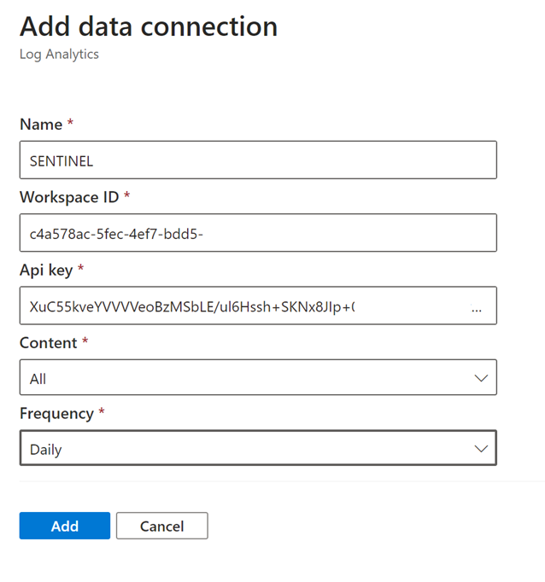
Task: Open the Content dropdown
Action: click(x=257, y=378)
